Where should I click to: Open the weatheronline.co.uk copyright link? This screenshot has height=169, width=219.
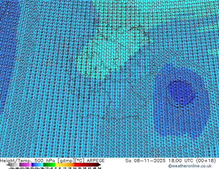[x=190, y=166]
